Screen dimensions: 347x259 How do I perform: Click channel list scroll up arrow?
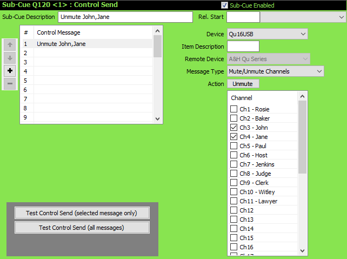pos(302,96)
